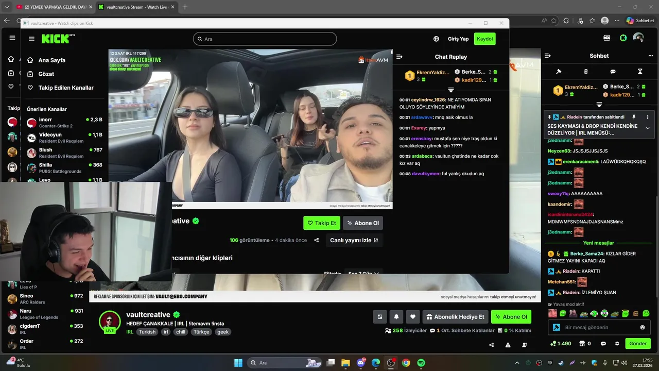Screen dimensions: 659x371
Task: Click the Turkish tag under the stream title
Action: click(147, 332)
